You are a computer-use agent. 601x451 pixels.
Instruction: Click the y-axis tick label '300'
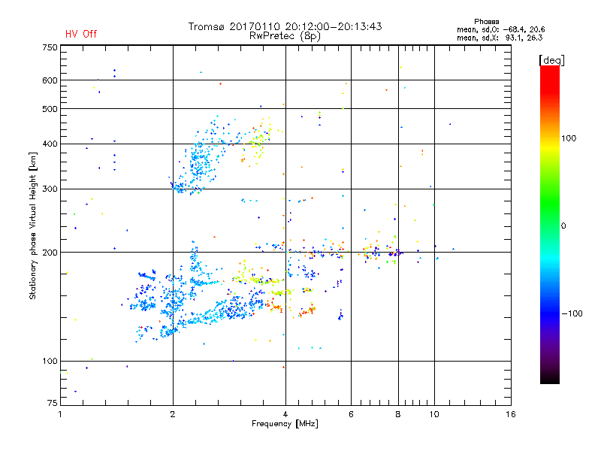coord(50,189)
